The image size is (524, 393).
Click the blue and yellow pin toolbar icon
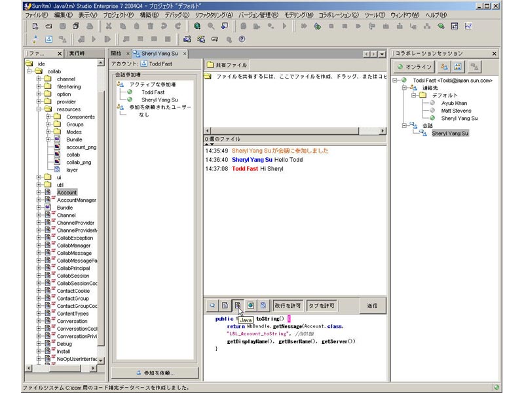click(x=35, y=39)
